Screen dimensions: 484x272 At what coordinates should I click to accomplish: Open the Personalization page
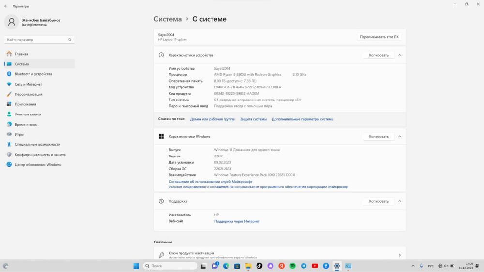click(28, 94)
